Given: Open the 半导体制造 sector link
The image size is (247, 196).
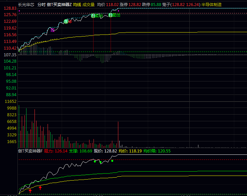Looking at the screenshot, I should 211,5.
